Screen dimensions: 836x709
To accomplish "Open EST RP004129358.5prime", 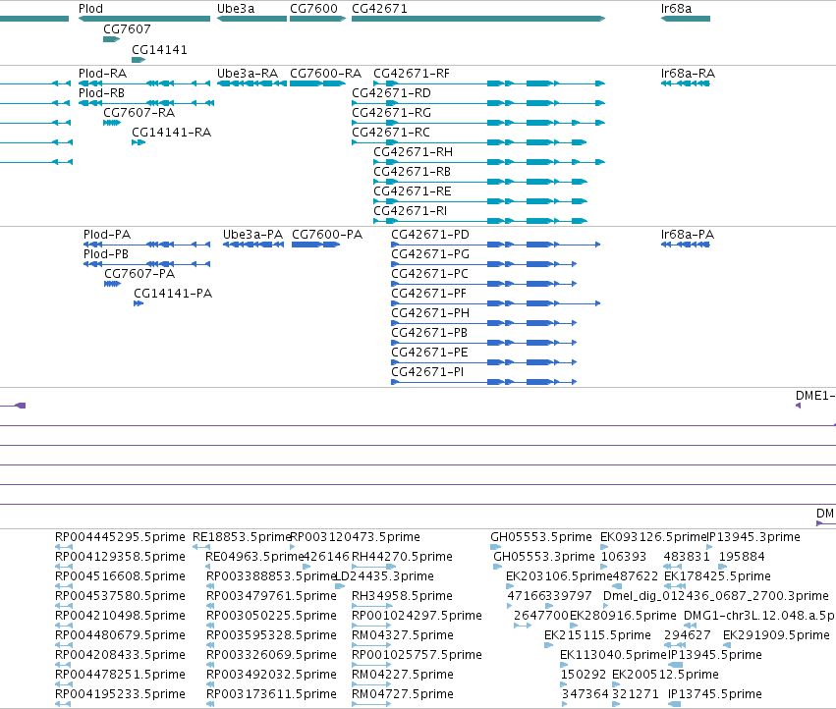I will (120, 557).
